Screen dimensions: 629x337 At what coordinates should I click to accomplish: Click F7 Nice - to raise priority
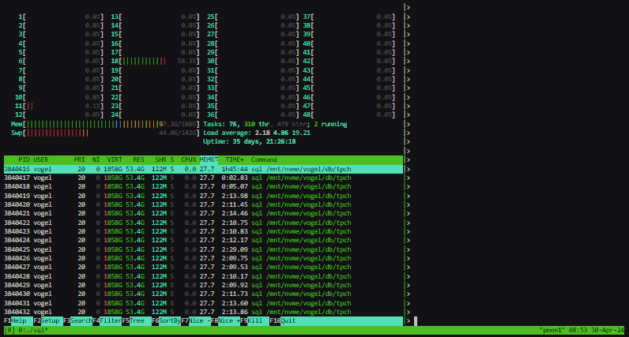[196, 320]
